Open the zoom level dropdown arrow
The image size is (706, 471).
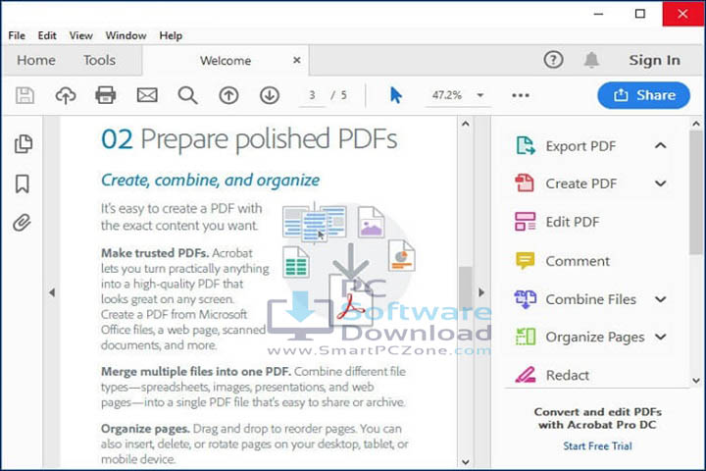(480, 95)
